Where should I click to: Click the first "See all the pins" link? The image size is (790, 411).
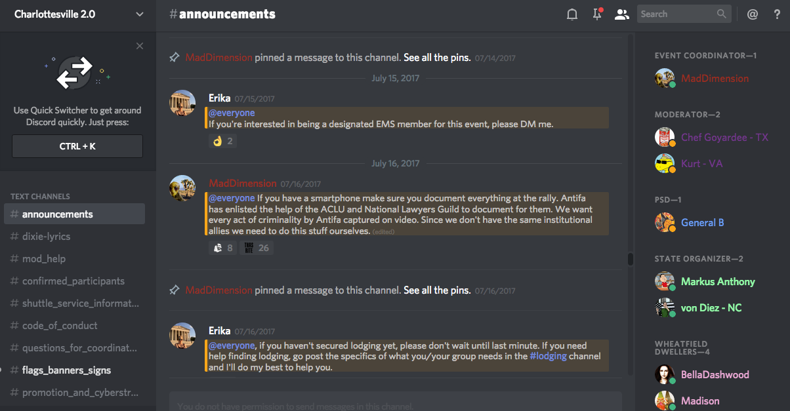point(437,58)
